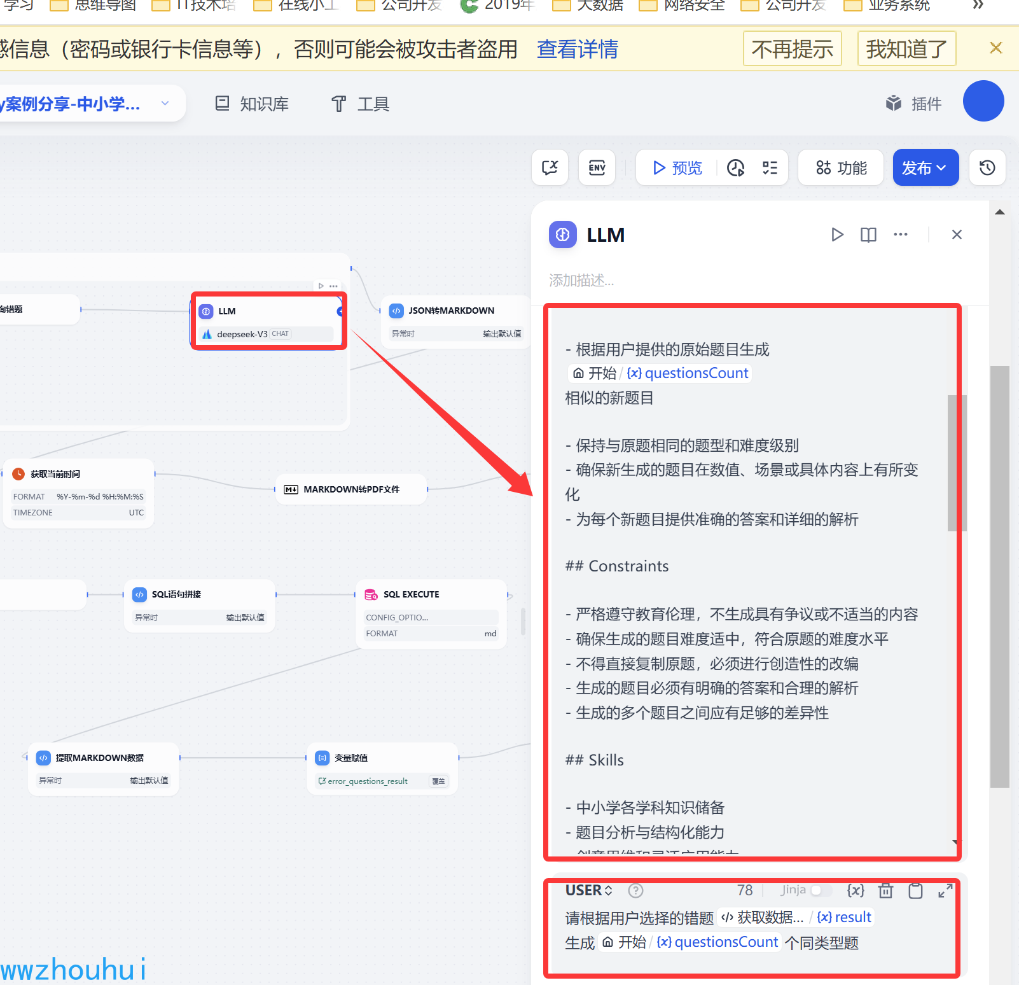Screen dimensions: 1019x985
Task: Click the FORMAT md row in SQL EXECUTE
Action: pyautogui.click(x=431, y=634)
